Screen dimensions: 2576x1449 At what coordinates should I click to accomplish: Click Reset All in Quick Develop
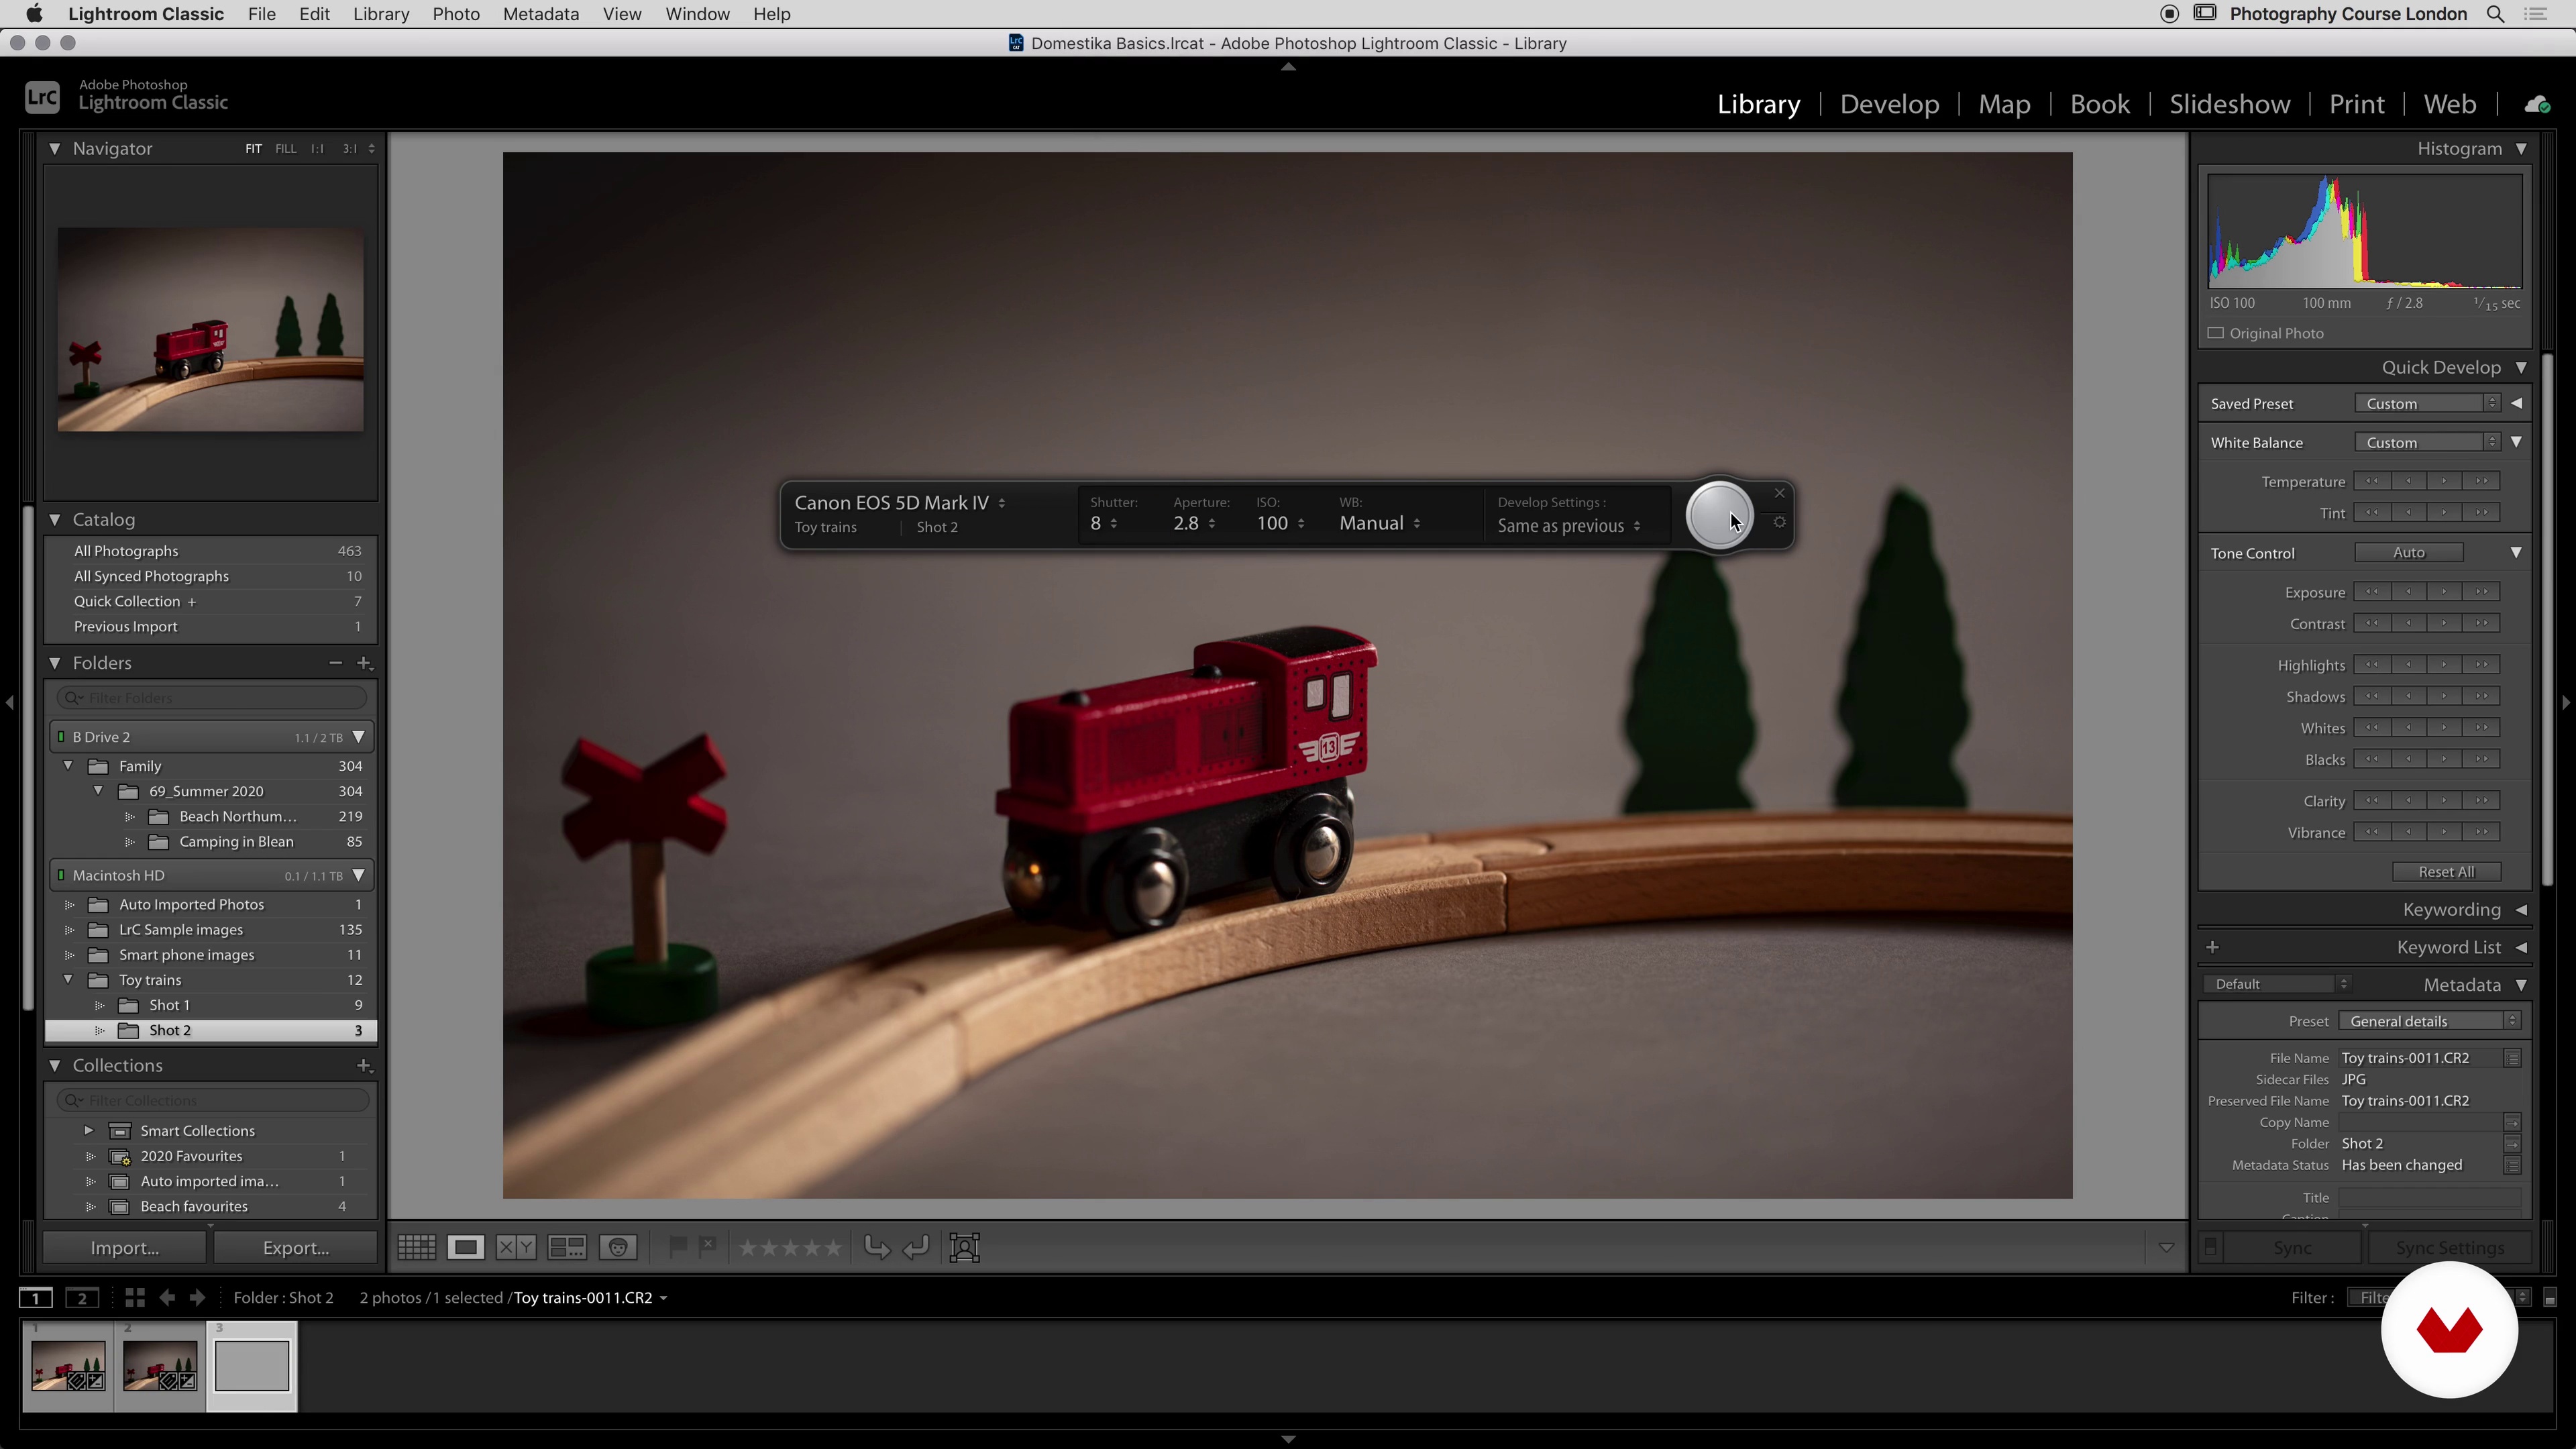click(x=2446, y=871)
